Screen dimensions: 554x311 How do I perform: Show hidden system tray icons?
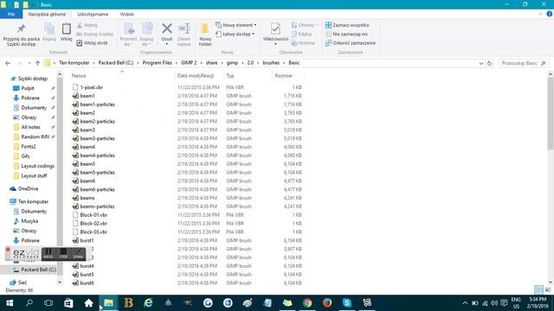[465, 303]
